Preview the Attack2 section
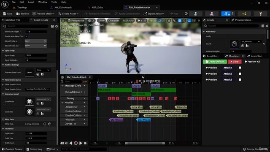 (x=211, y=74)
